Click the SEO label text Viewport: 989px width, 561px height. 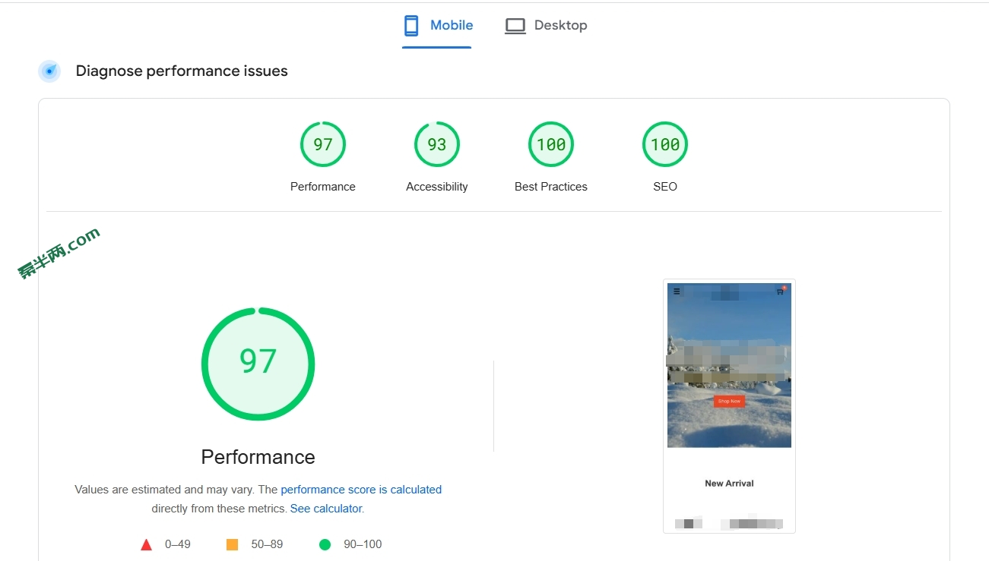click(x=665, y=187)
